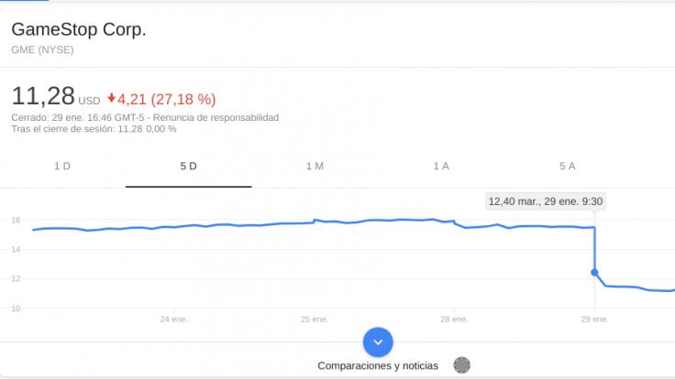Click the 25 ene. date axis label

314,319
